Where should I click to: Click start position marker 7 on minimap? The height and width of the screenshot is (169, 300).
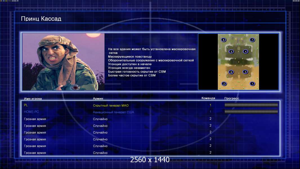(x=252, y=40)
